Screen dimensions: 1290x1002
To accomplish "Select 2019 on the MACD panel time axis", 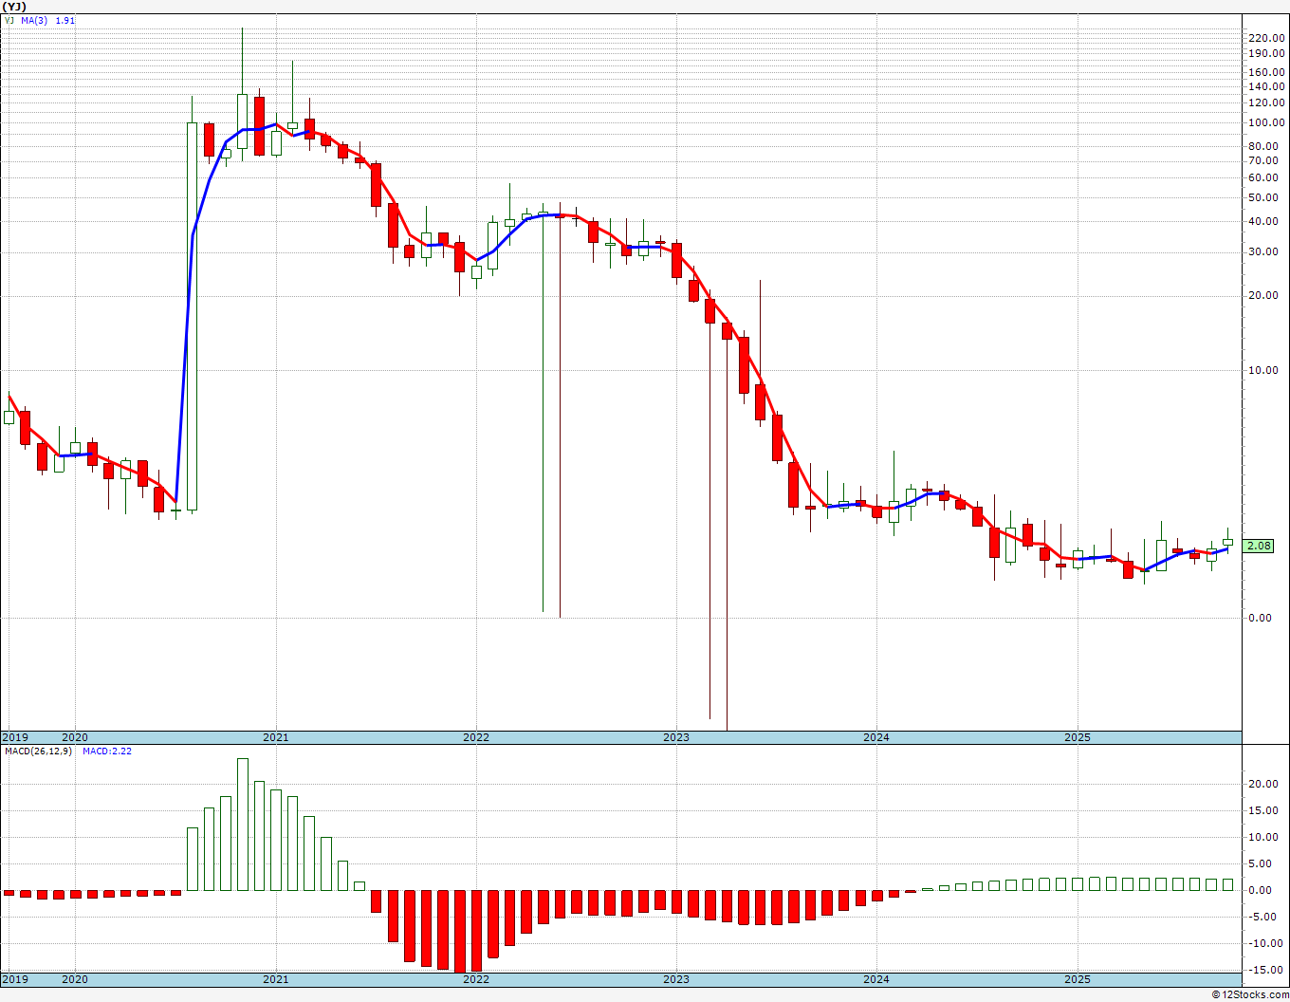I will tap(14, 979).
